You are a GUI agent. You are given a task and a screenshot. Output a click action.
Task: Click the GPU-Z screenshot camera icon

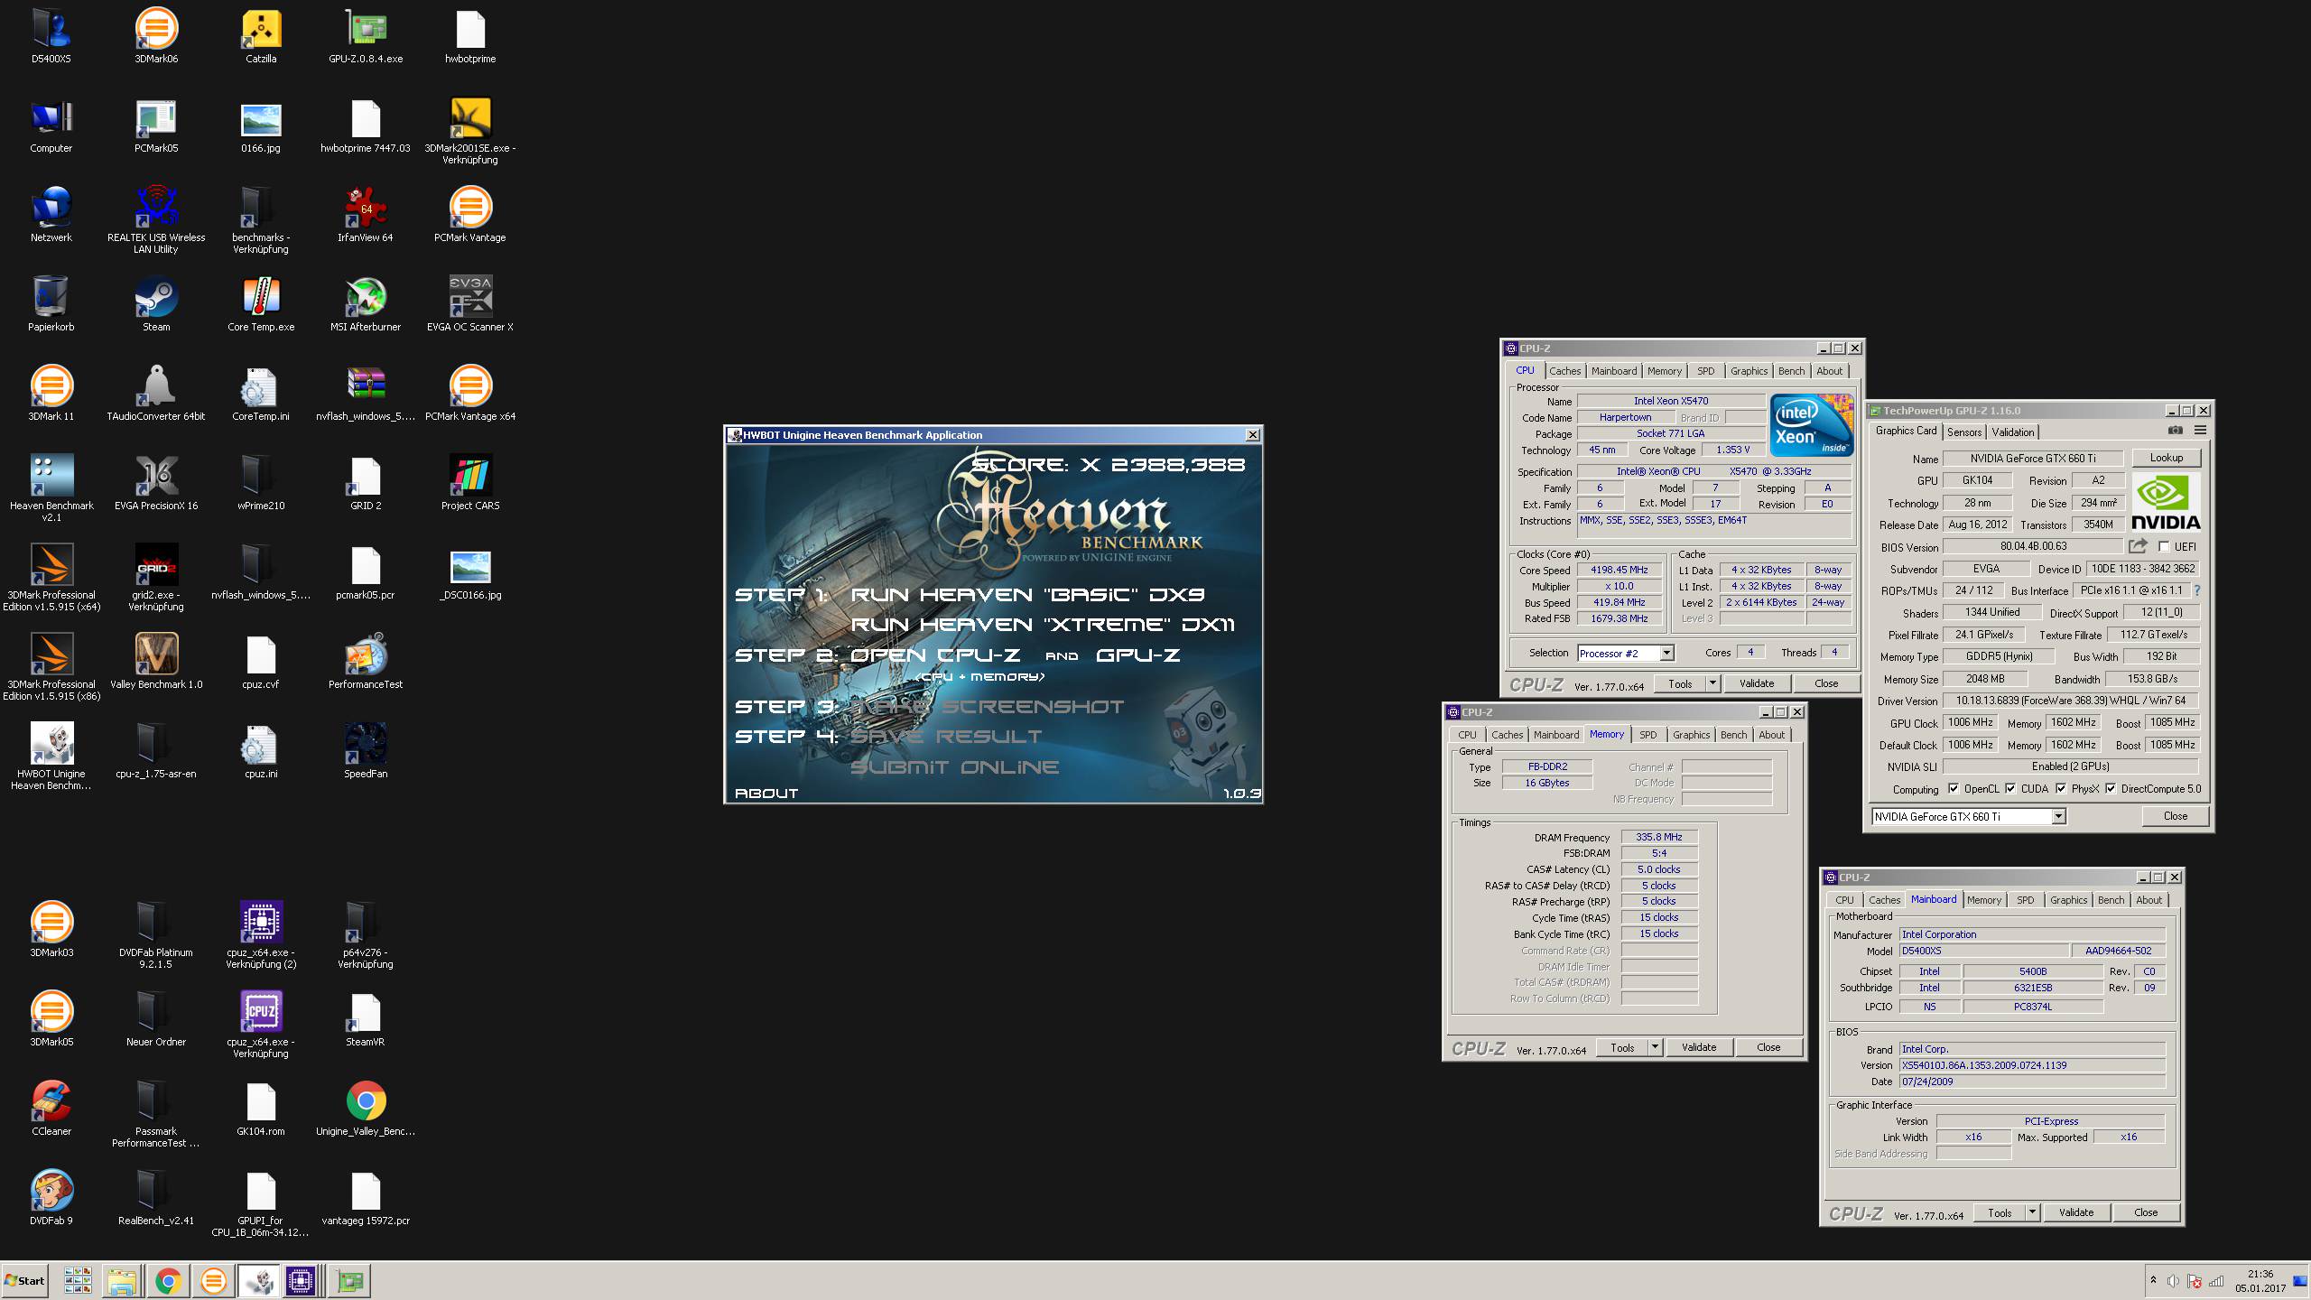point(2176,431)
